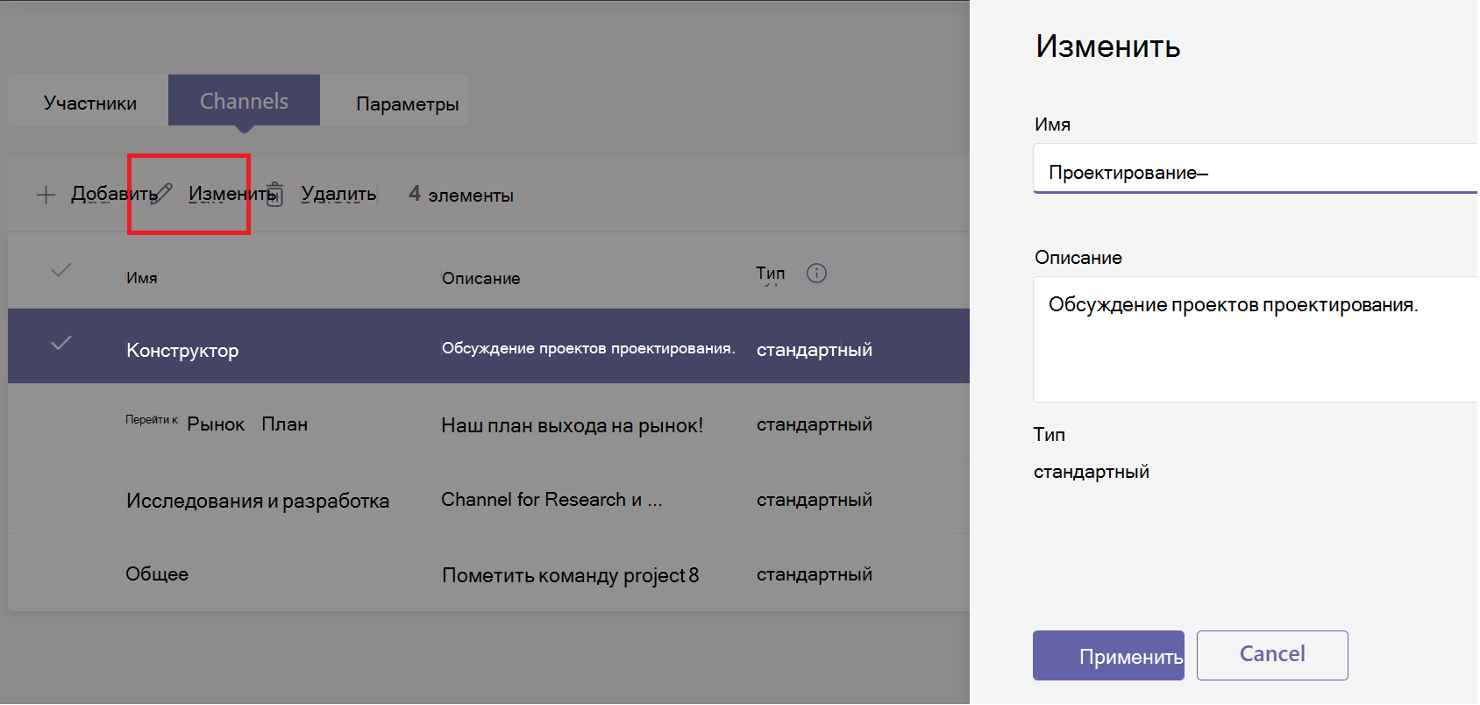This screenshot has height=705, width=1480.
Task: Click the '4 элементы' count label
Action: (x=461, y=195)
